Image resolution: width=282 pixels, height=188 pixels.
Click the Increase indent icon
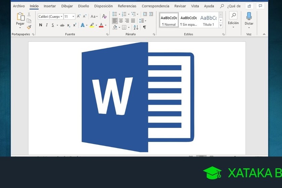pos(151,14)
